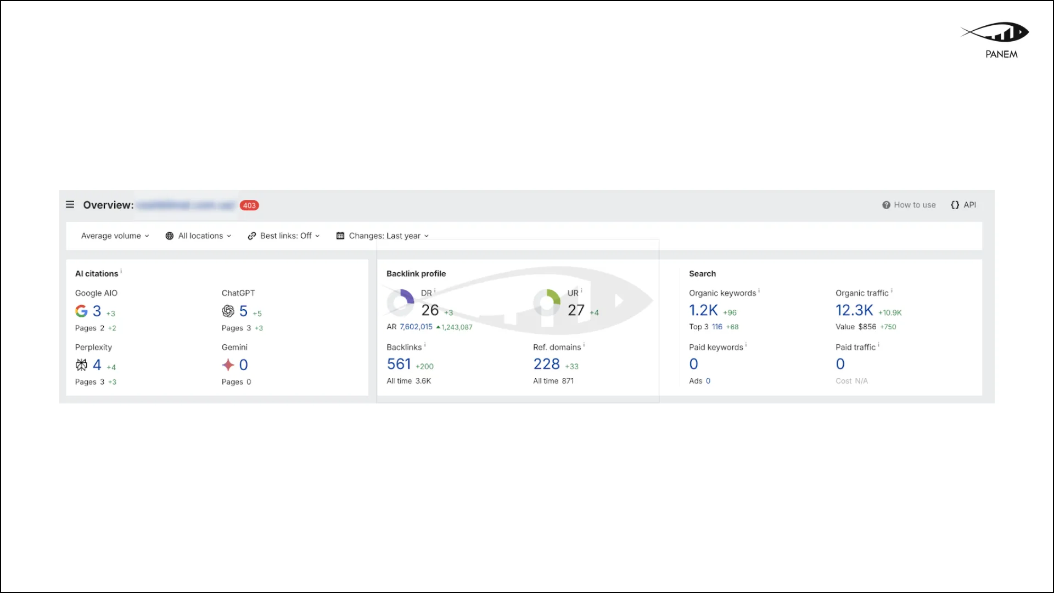
Task: Open the Average volume dropdown
Action: (x=115, y=236)
